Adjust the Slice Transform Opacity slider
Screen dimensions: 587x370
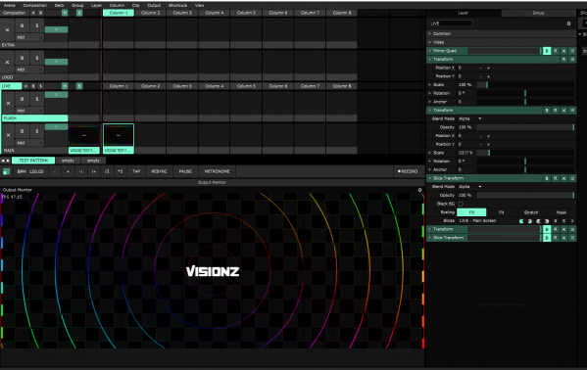[525, 196]
